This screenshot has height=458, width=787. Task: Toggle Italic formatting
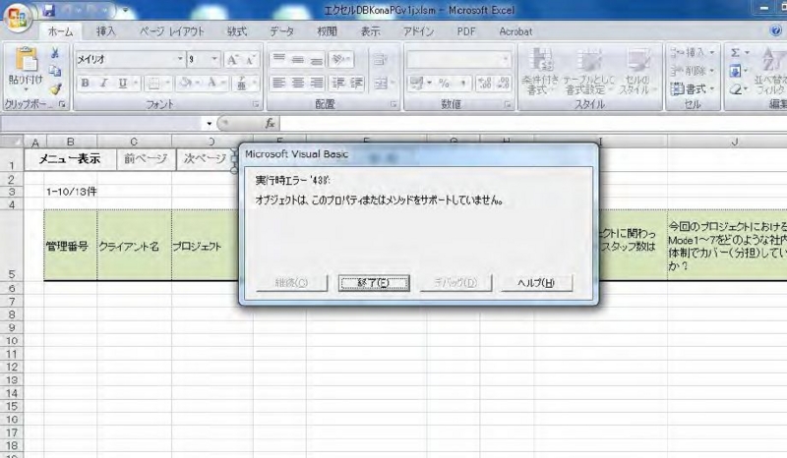(104, 84)
